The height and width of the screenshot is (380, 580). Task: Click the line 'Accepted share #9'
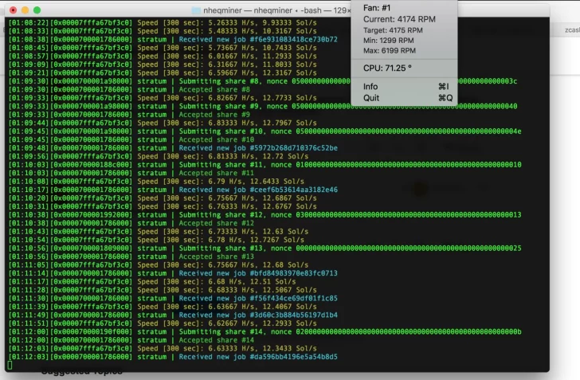pos(214,115)
